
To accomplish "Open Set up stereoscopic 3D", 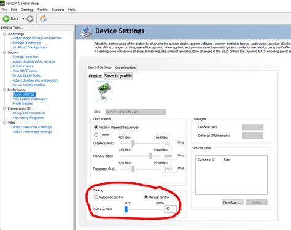I will (29, 113).
